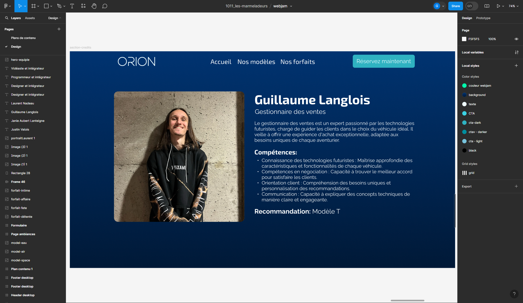Screen dimensions: 523x303
Task: Add a new page with the plus icon
Action: click(59, 29)
